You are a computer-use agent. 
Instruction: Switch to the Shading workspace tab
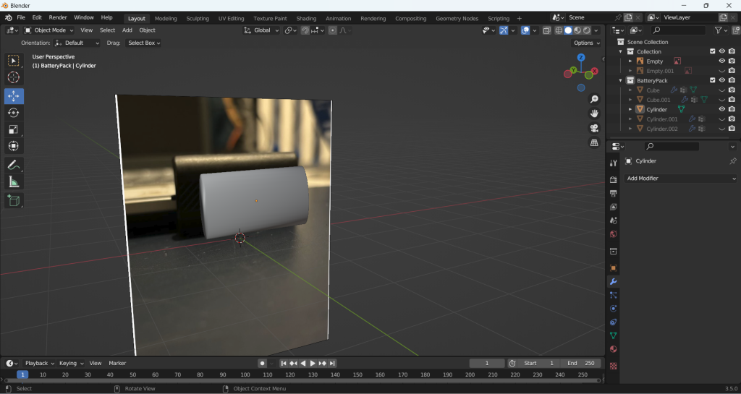pyautogui.click(x=306, y=18)
